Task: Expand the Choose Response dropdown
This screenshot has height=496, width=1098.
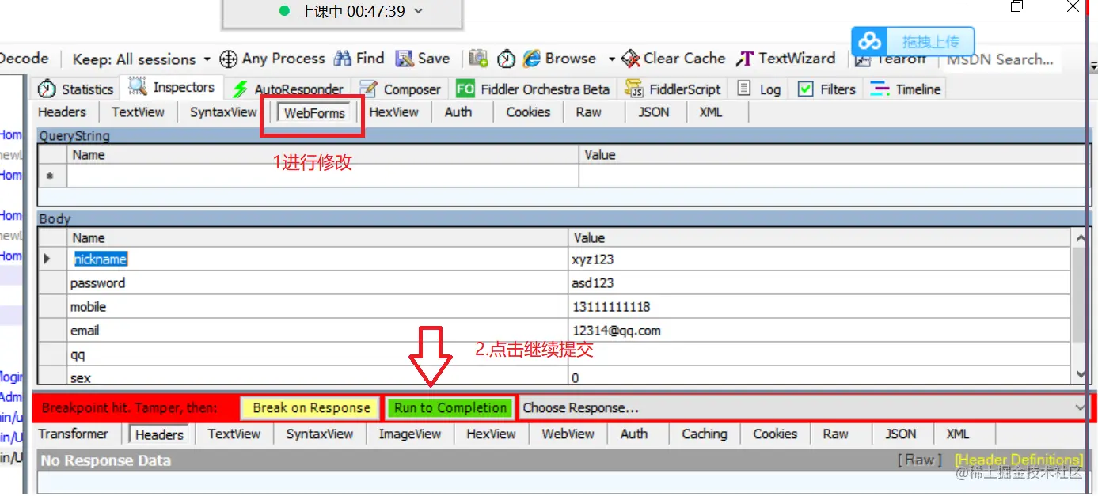Action: click(x=1081, y=407)
